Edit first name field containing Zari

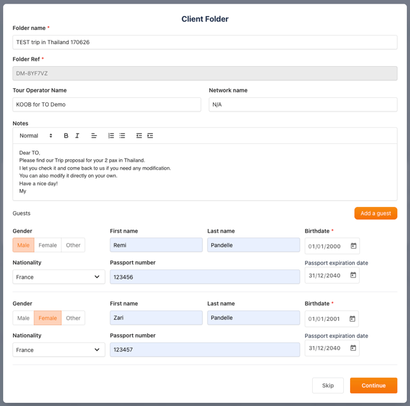click(x=156, y=318)
